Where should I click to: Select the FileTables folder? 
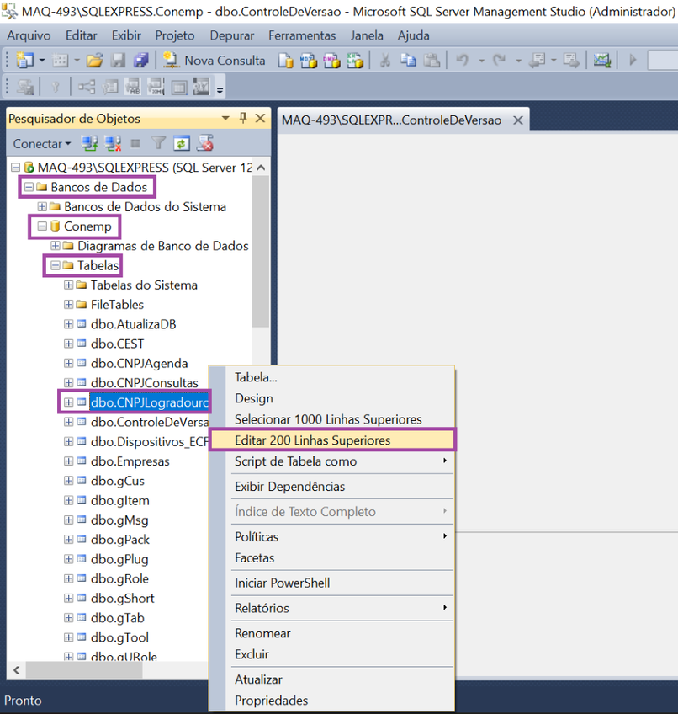tap(118, 305)
